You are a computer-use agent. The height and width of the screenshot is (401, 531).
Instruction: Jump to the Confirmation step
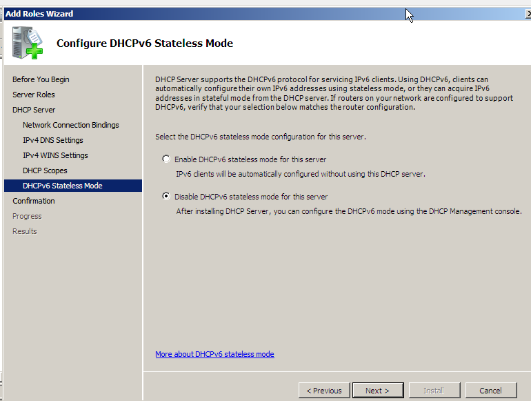tap(34, 201)
